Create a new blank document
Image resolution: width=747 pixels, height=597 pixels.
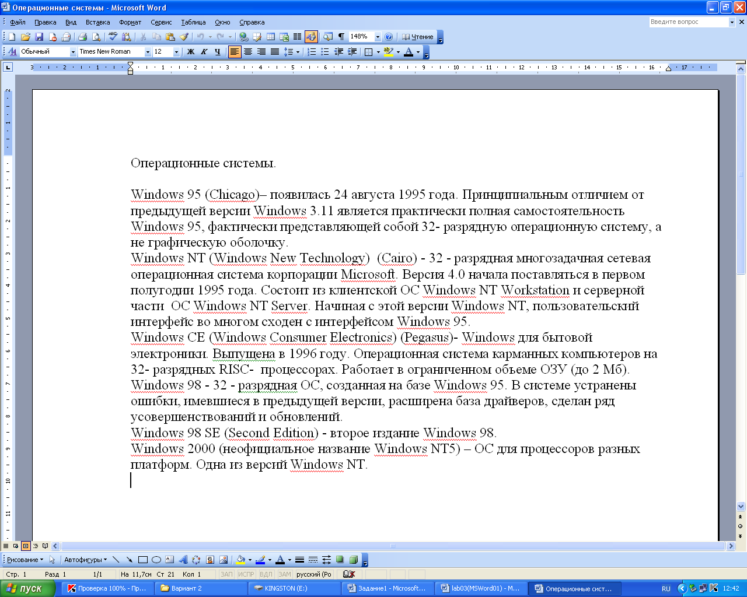12,37
